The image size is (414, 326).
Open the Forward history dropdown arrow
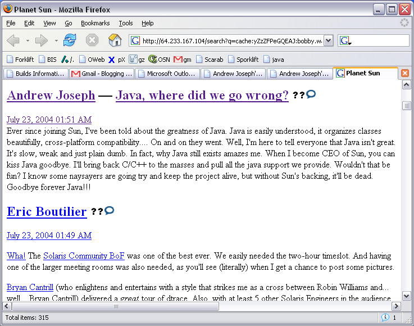coord(56,40)
